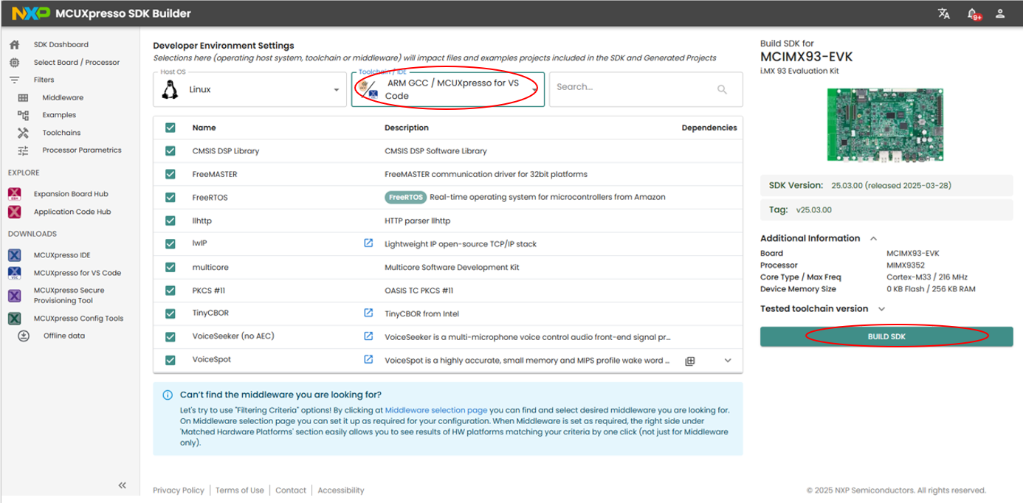
Task: Click the NXP logo
Action: coord(31,13)
